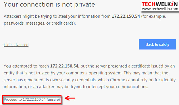Open the www.techwelkin.com URL text
The image size is (179, 105).
coord(160,9)
